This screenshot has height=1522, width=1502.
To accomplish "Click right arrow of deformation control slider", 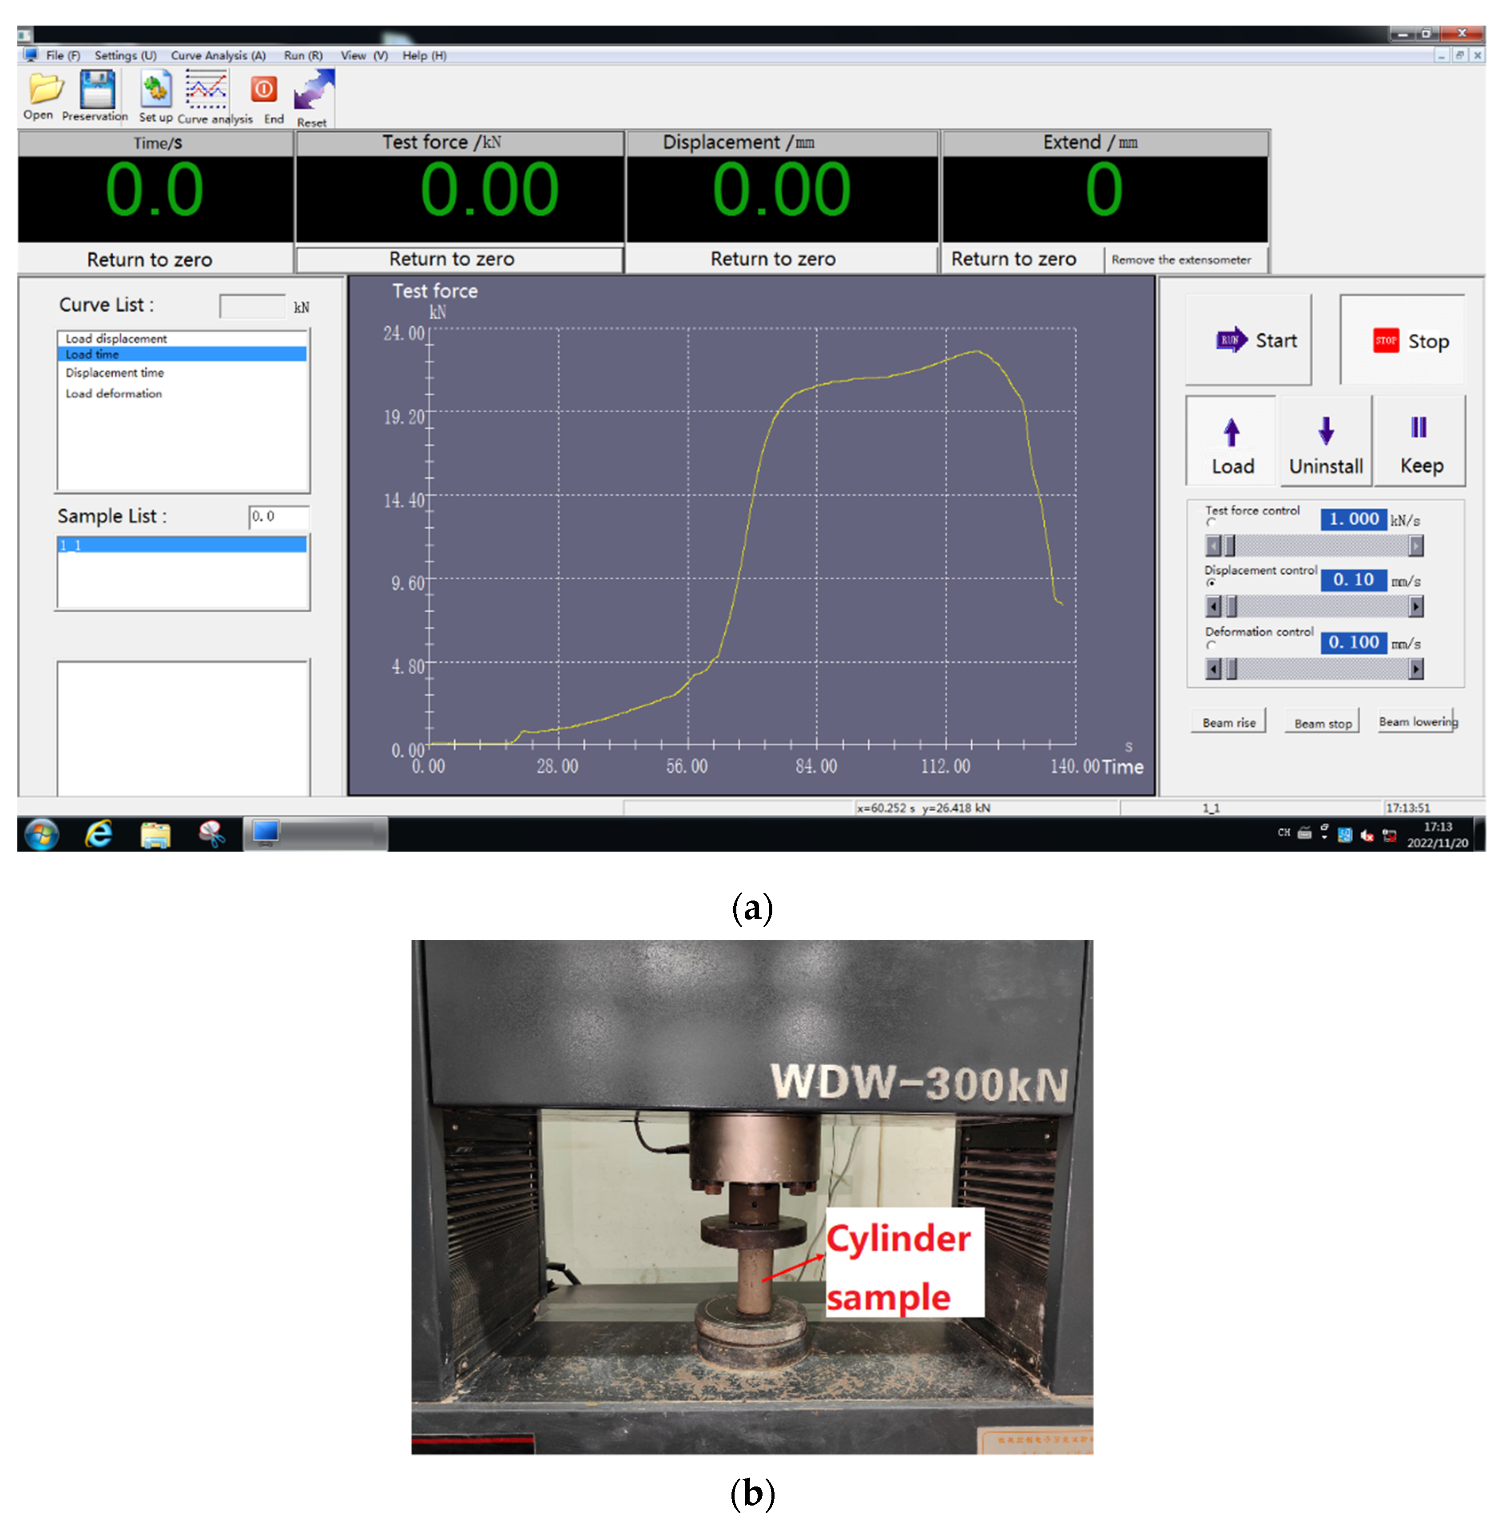I will pyautogui.click(x=1415, y=669).
